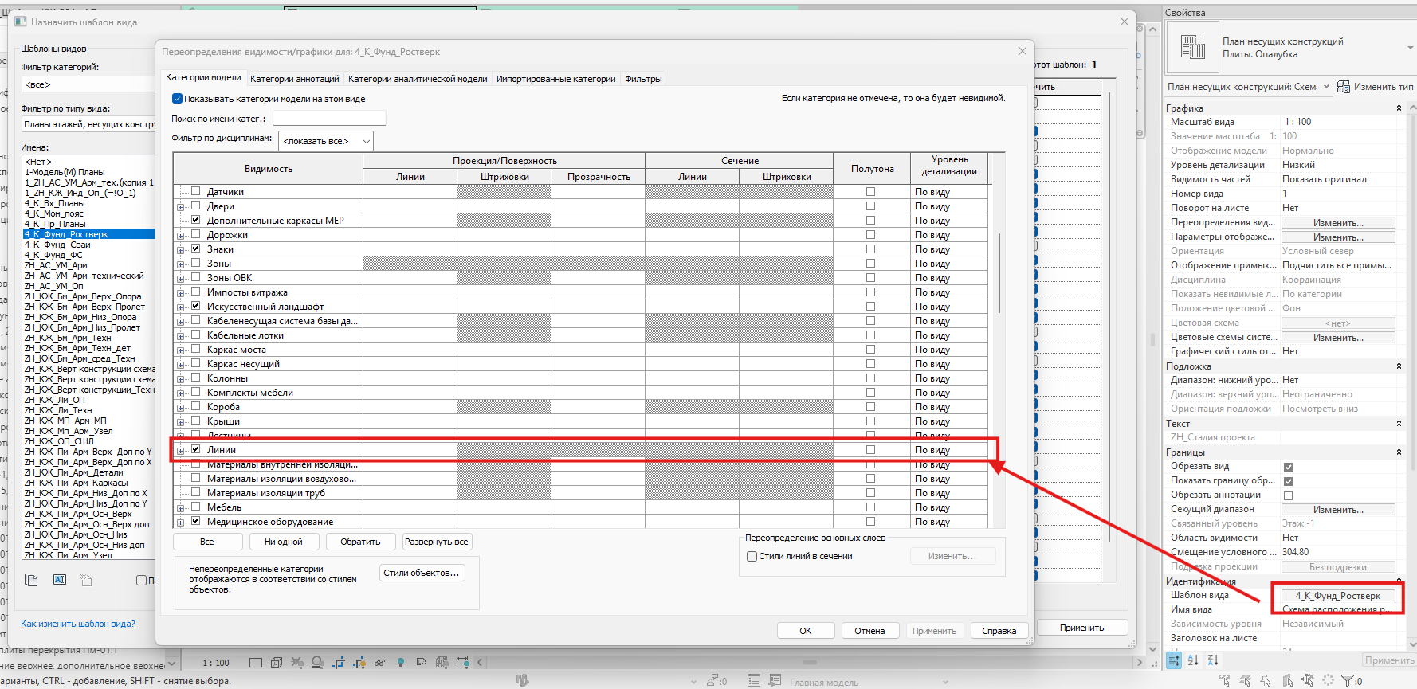
Task: Expand the Линии category tree node
Action: click(180, 451)
